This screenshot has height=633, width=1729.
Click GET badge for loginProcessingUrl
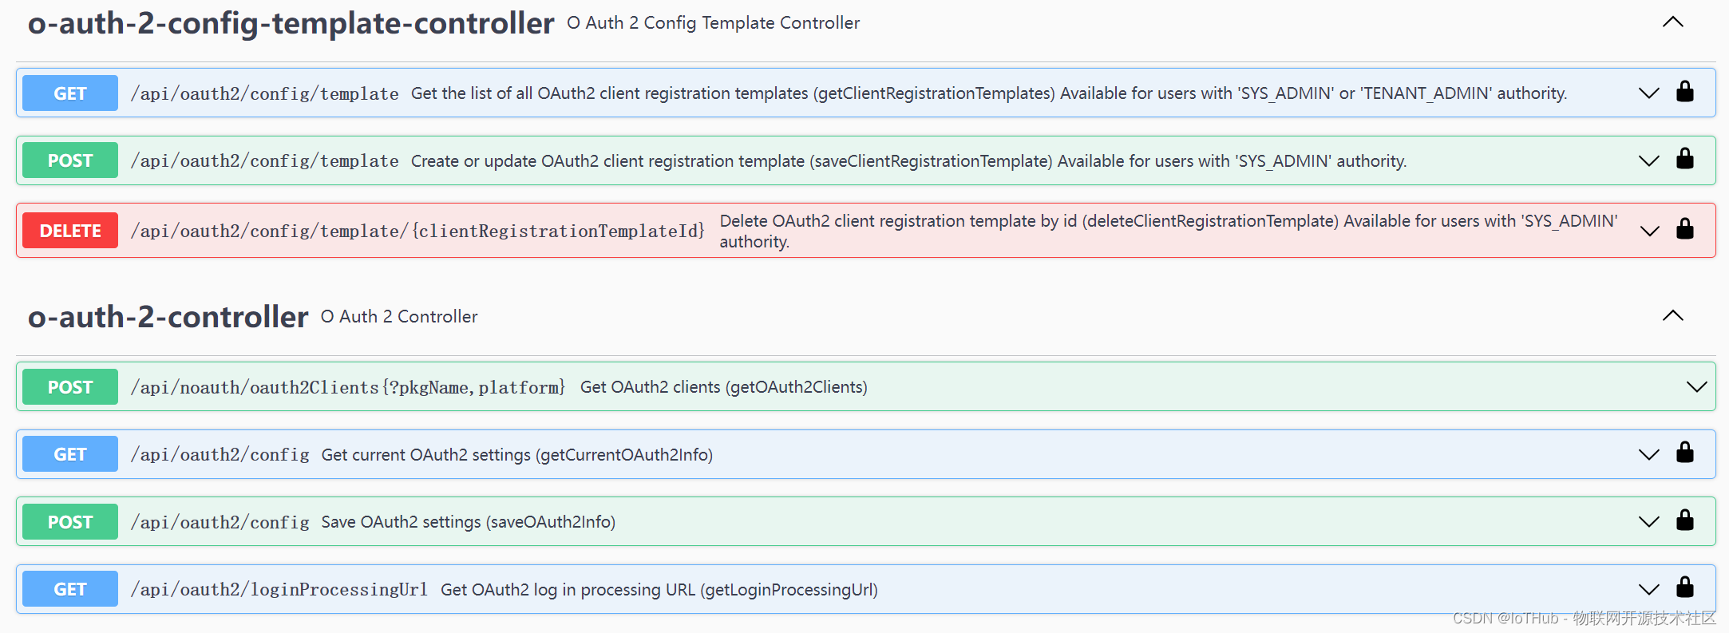(x=70, y=589)
